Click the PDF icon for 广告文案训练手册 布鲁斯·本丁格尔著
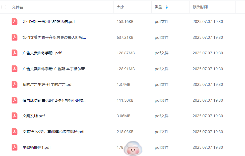The image size is (245, 156). pos(15,69)
